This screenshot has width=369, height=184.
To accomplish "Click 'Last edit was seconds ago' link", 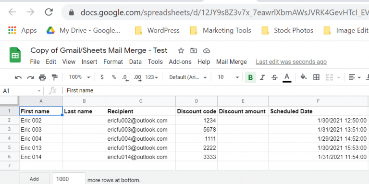I will tap(291, 62).
